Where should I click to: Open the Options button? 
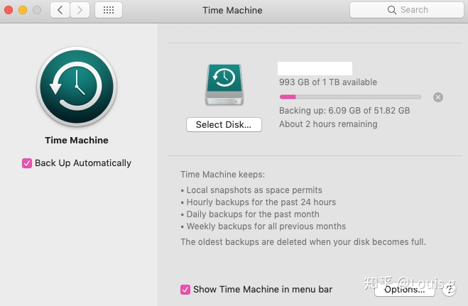point(404,289)
